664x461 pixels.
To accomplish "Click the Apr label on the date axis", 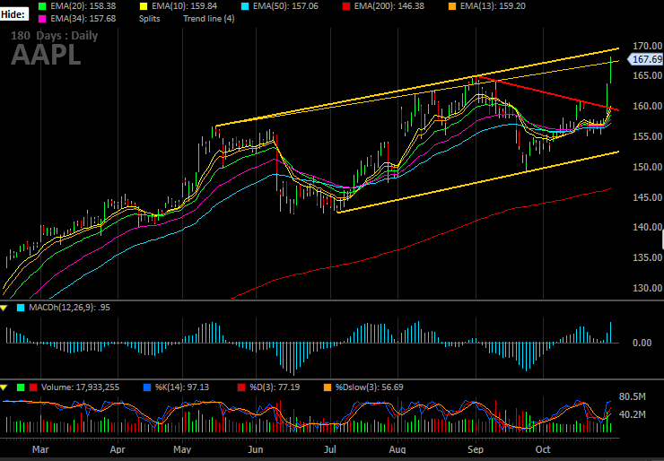I will (x=118, y=449).
